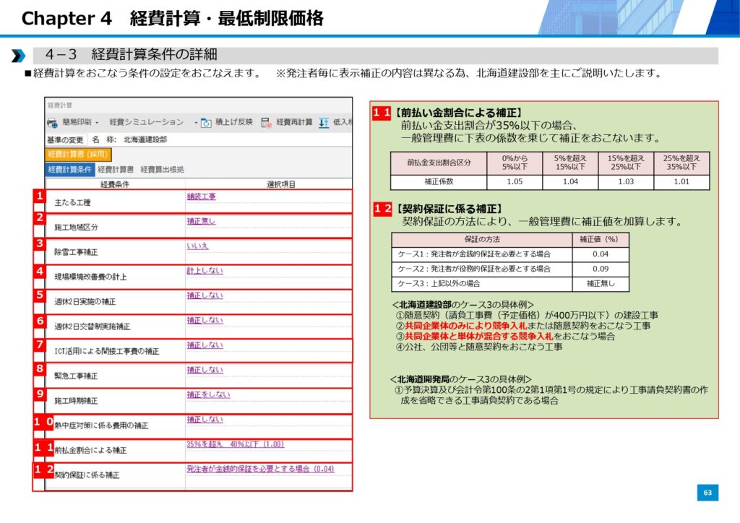Click the 35%を超え 40%以下 (1.00) link
The width and height of the screenshot is (740, 523).
235,444
